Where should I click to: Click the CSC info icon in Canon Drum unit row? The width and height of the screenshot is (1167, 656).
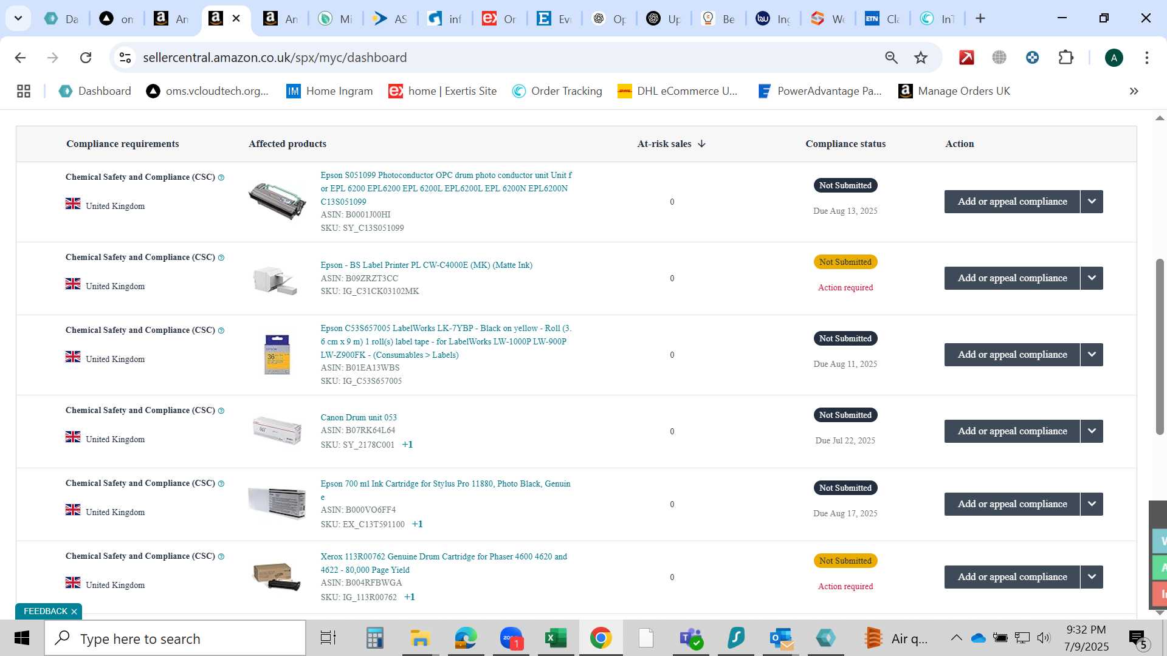pos(221,411)
